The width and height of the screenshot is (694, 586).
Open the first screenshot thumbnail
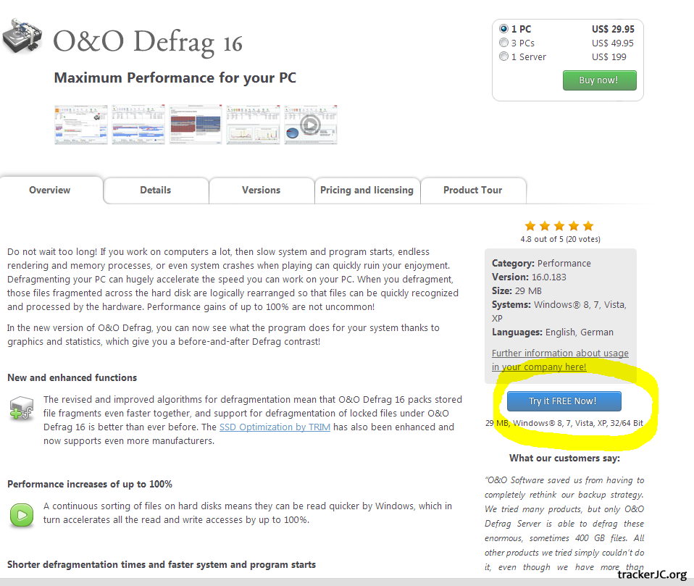pyautogui.click(x=80, y=125)
